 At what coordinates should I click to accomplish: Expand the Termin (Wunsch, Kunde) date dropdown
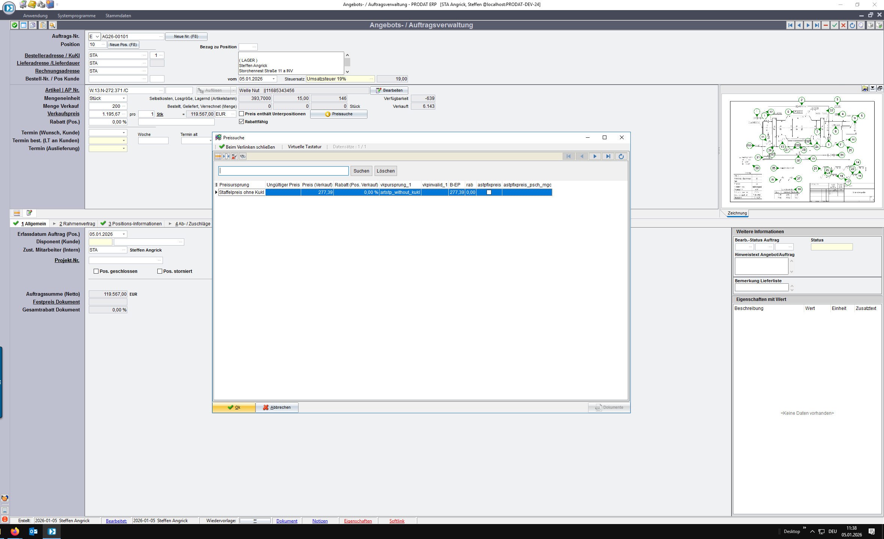[124, 133]
